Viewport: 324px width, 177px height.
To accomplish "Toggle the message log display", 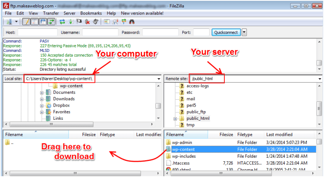I will 26,21.
